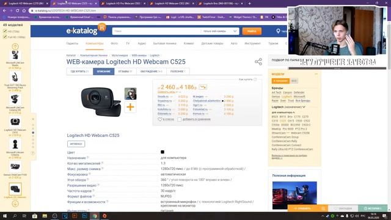Click the 'автофокус' tag button

[76, 144]
